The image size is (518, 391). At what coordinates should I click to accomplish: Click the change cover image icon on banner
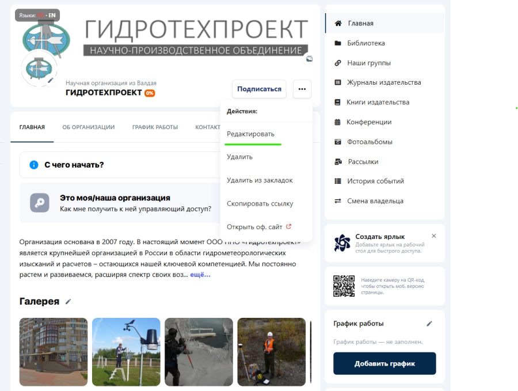(x=309, y=59)
